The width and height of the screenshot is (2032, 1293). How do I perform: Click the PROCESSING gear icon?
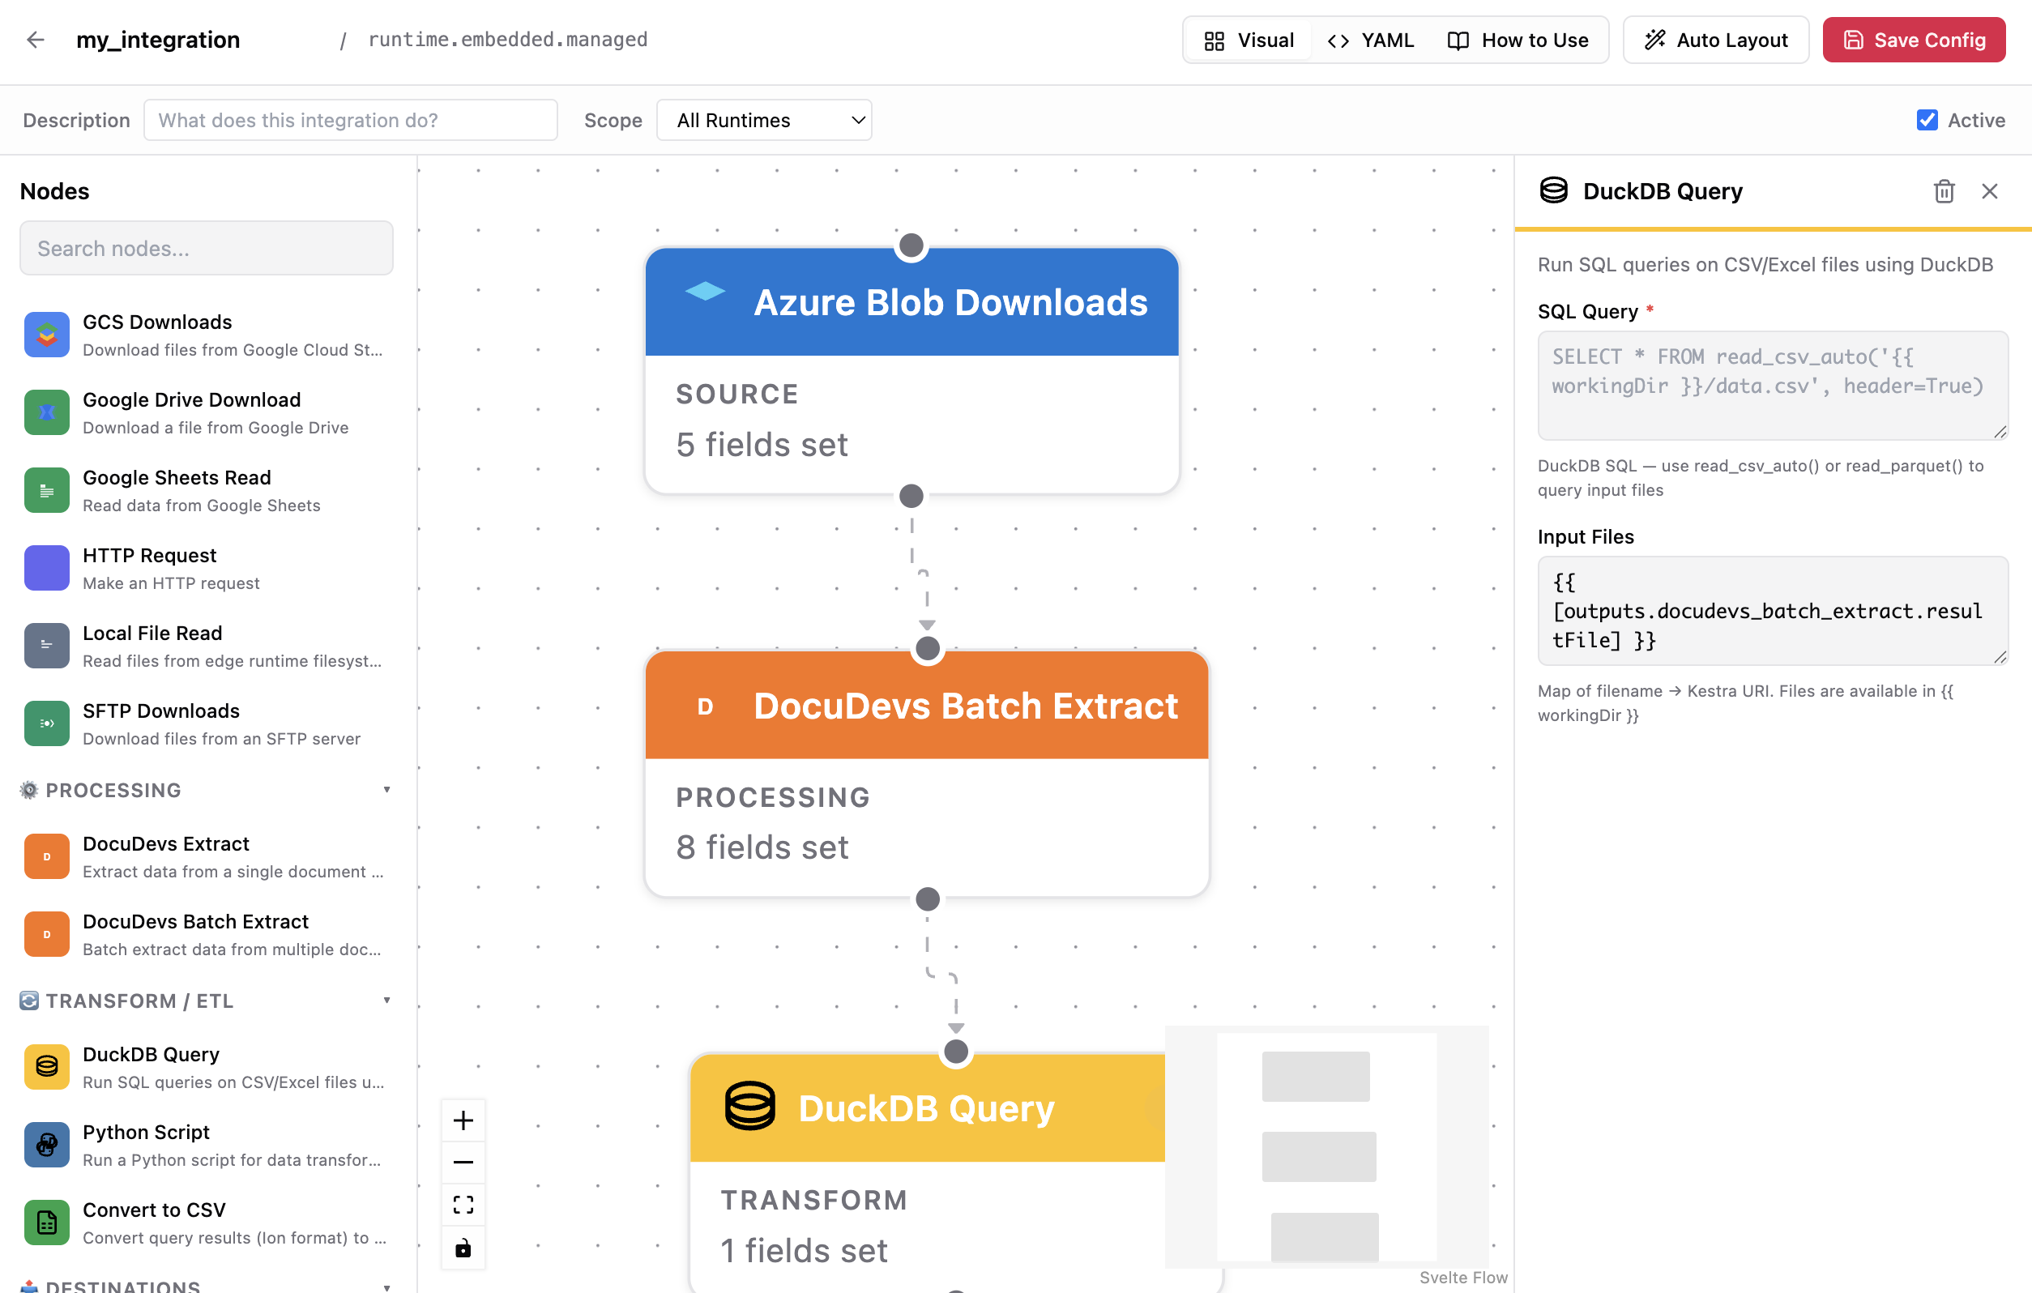(x=28, y=790)
